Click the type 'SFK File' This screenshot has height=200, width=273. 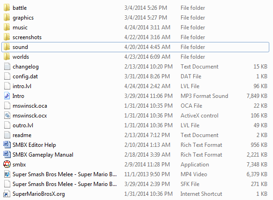pyautogui.click(x=190, y=184)
